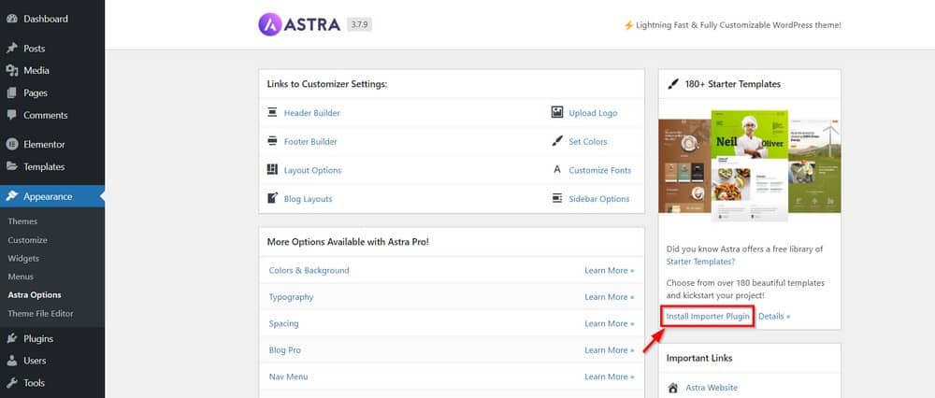The height and width of the screenshot is (398, 935).
Task: Click the Comments bubble icon
Action: point(11,115)
